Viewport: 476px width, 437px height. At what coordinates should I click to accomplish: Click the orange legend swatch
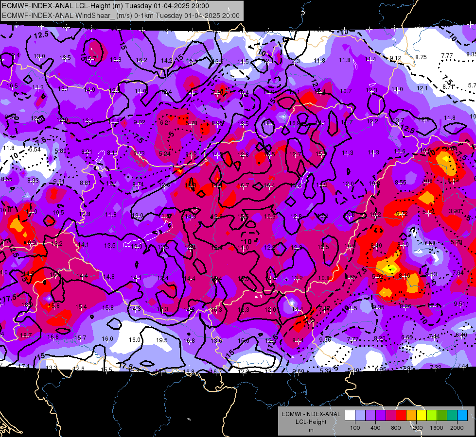[x=411, y=416]
